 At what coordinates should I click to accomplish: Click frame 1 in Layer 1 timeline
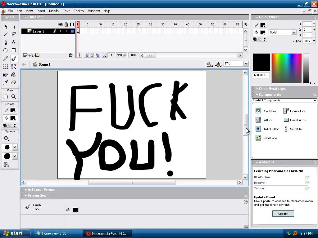click(78, 31)
